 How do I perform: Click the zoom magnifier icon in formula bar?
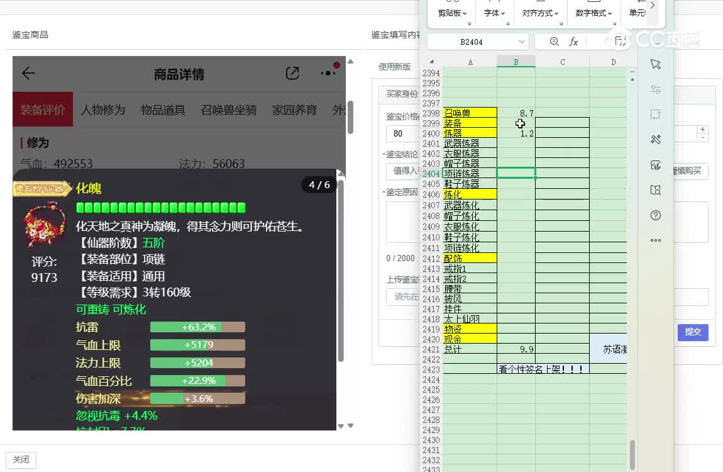554,42
